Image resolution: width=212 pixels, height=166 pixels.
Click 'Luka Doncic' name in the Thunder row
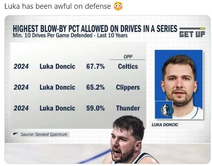[57, 108]
